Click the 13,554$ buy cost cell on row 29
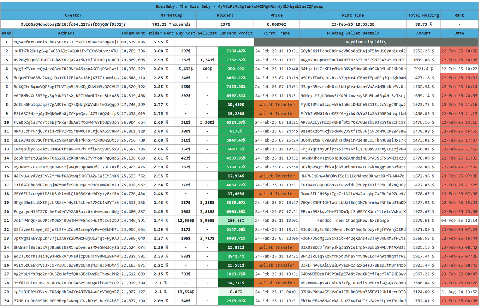 (186, 292)
